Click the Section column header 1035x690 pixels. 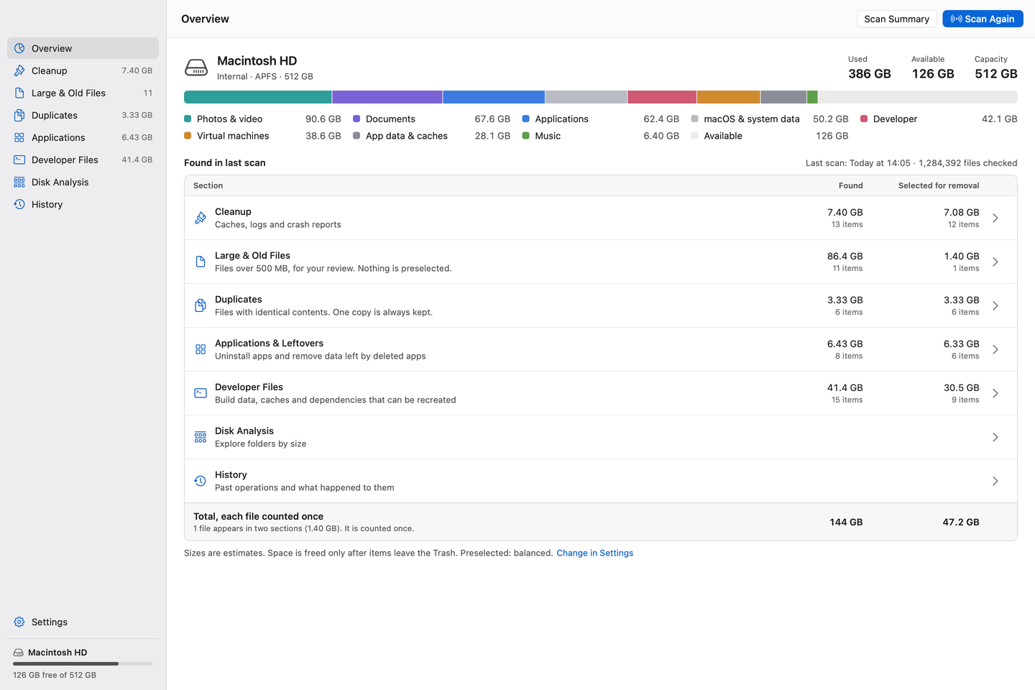click(208, 185)
